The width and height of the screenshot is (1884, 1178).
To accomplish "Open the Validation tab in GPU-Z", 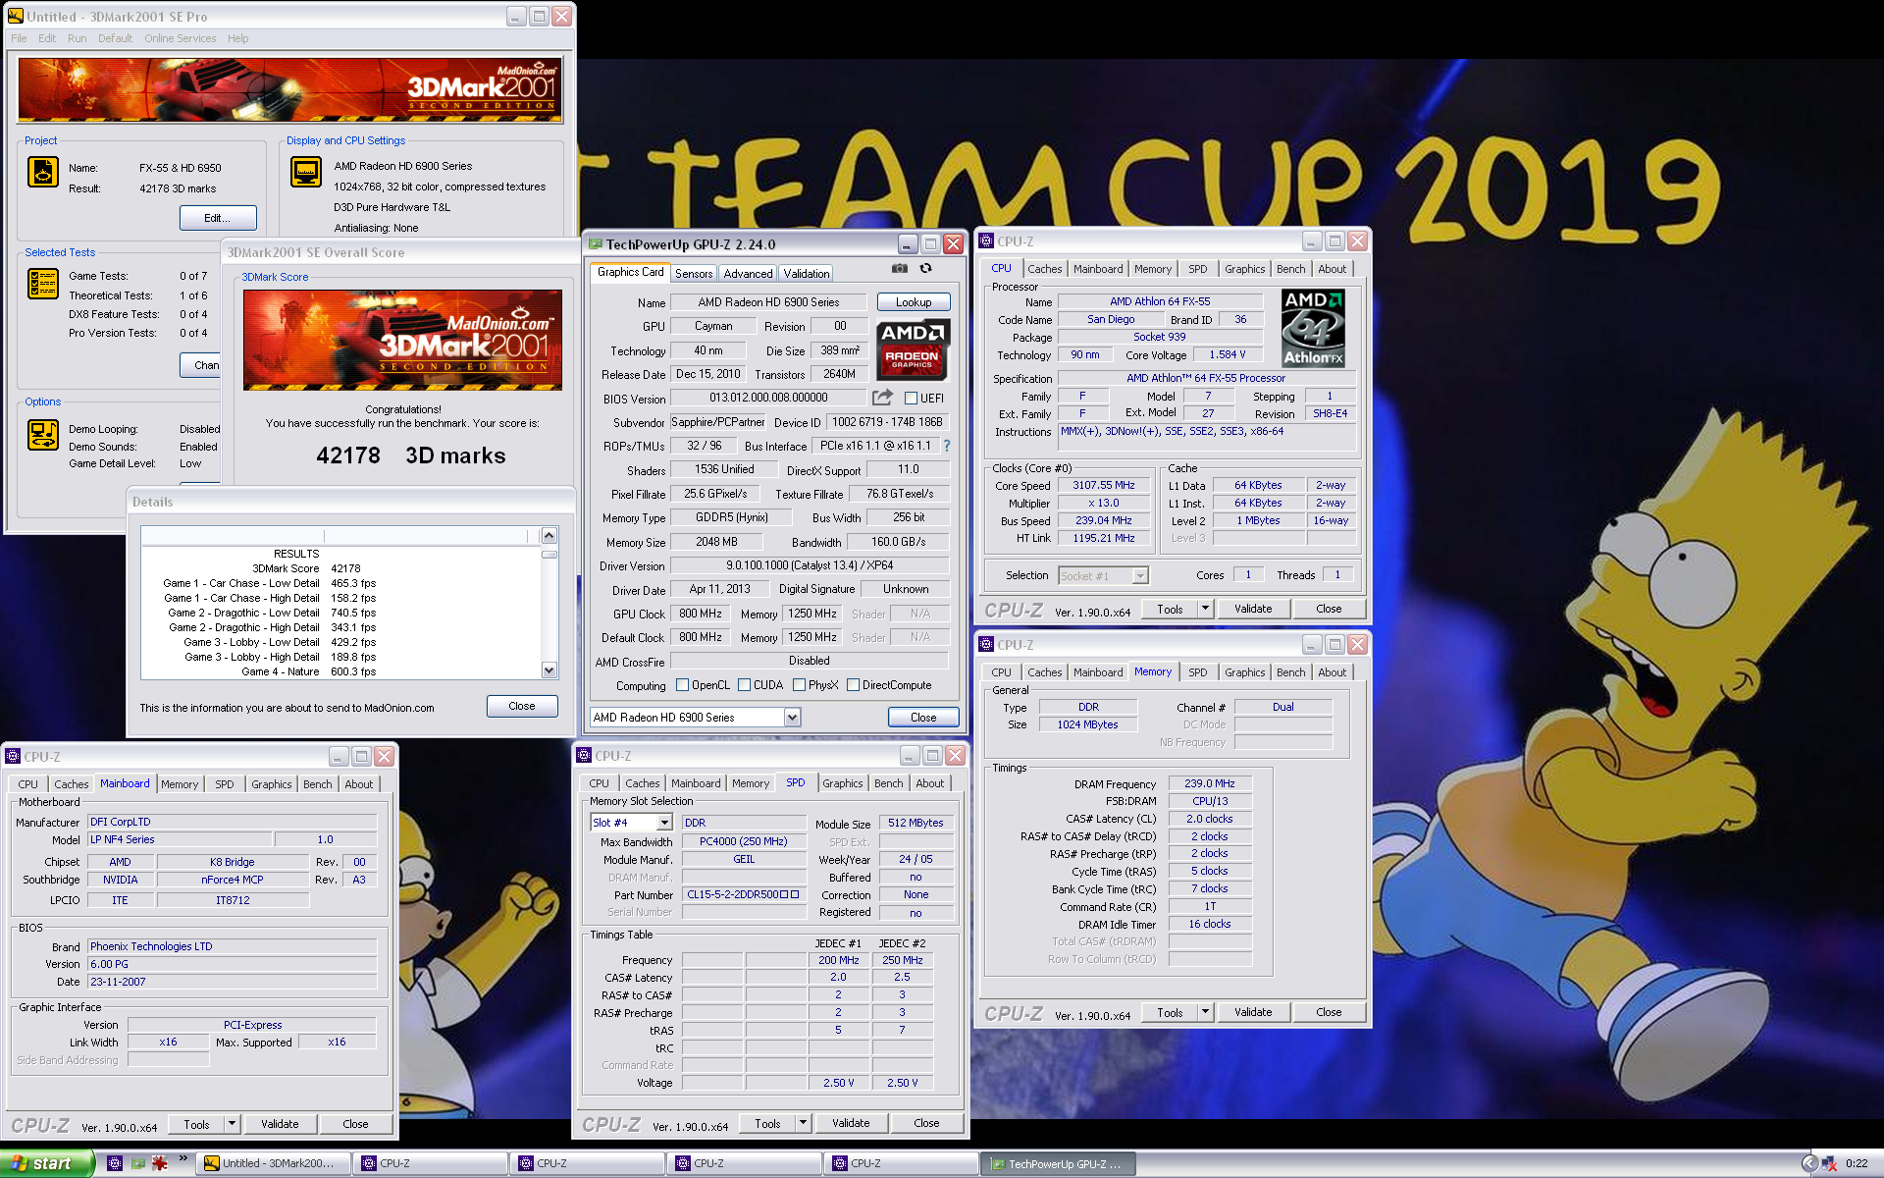I will click(x=806, y=274).
